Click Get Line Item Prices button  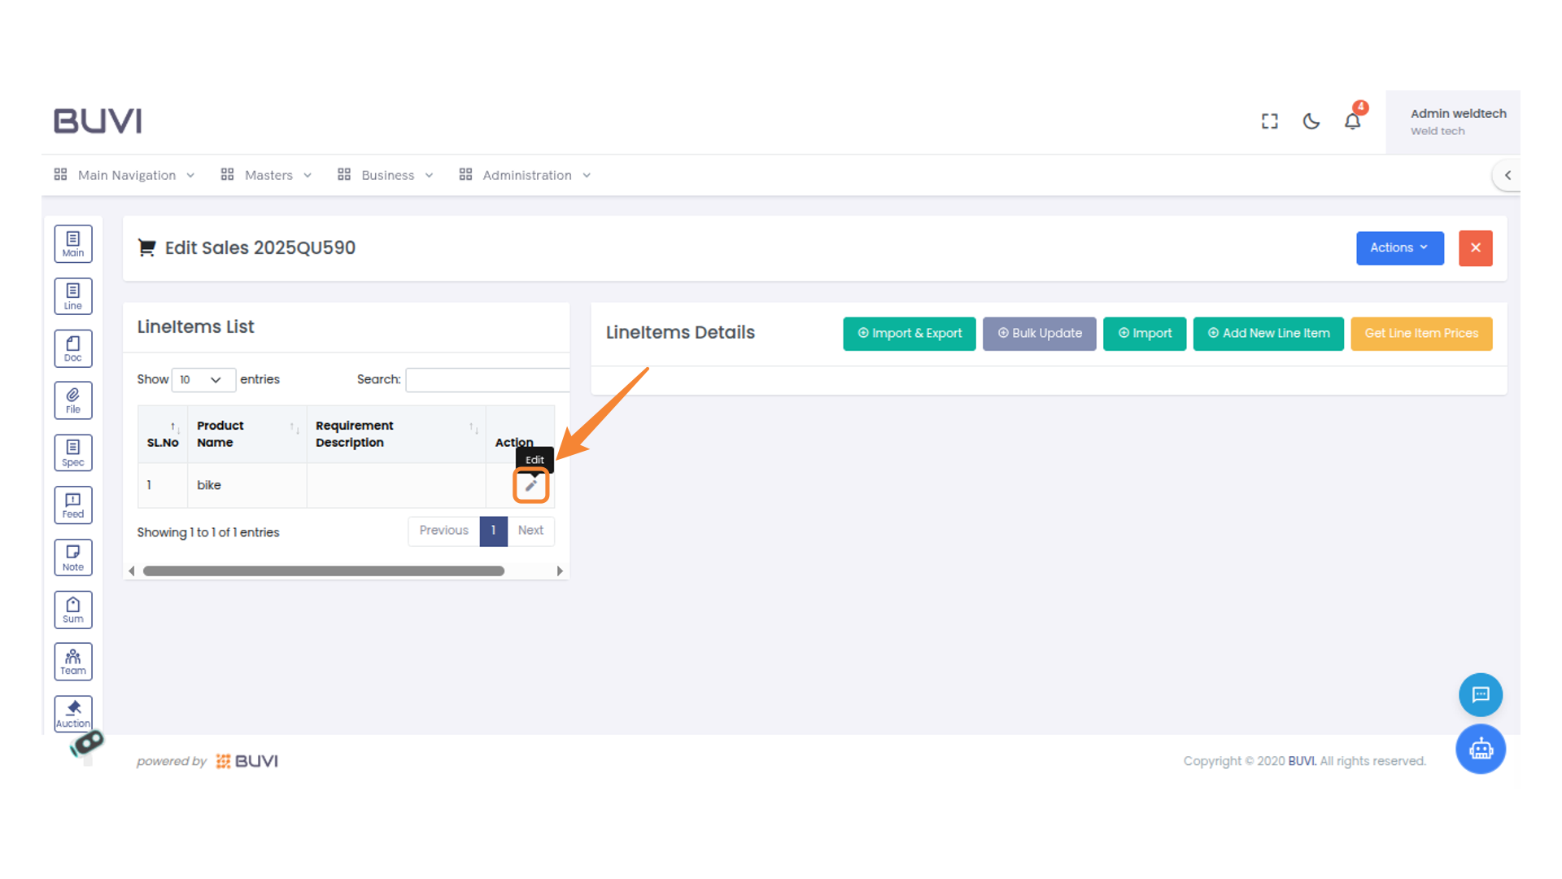tap(1420, 334)
